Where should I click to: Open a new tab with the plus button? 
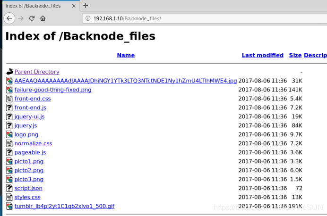pyautogui.click(x=86, y=6)
